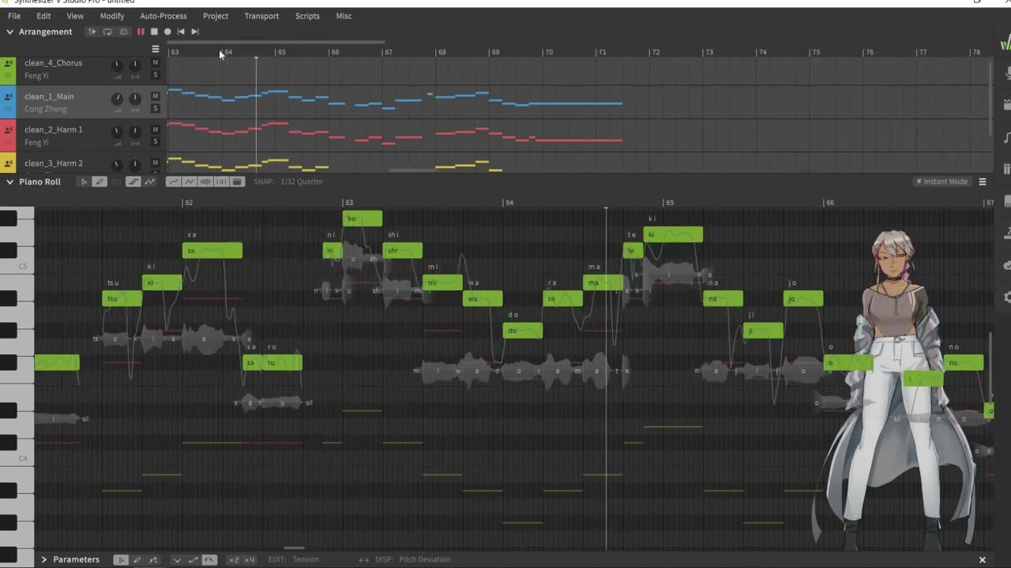Open the Project menu
Viewport: 1011px width, 568px height.
[x=216, y=16]
